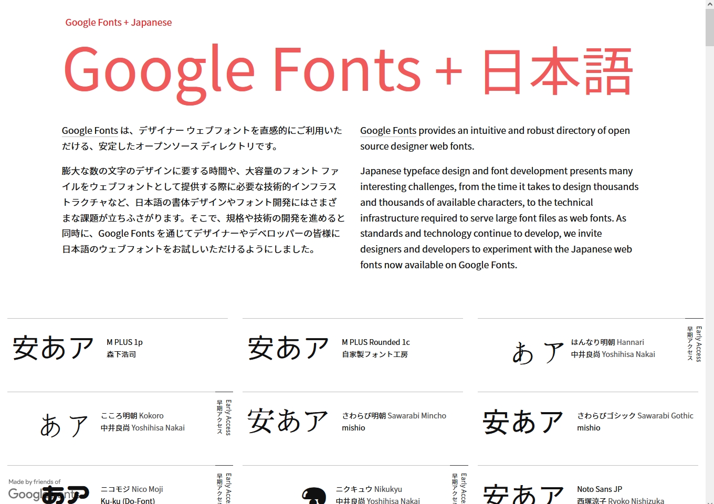714x504 pixels.
Task: Click the Early Access badge on Nikukyu
Action: pos(459,487)
